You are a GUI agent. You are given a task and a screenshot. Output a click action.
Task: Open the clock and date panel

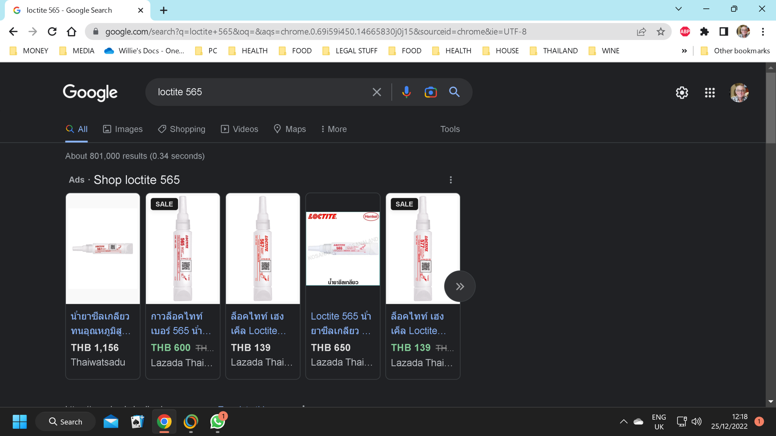[x=729, y=422]
